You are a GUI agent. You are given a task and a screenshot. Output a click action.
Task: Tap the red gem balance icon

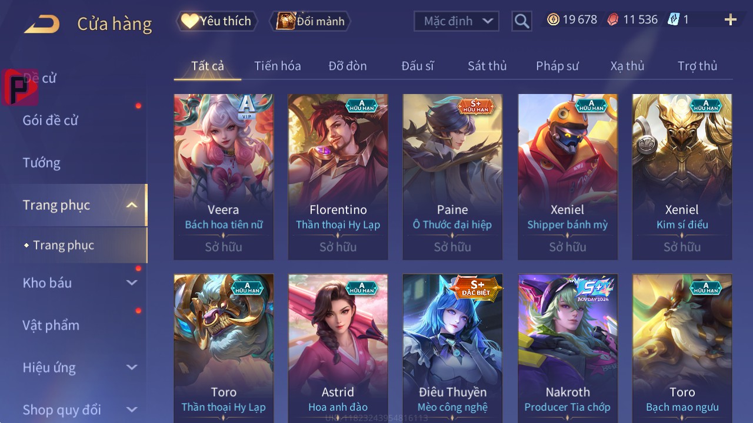(x=612, y=19)
